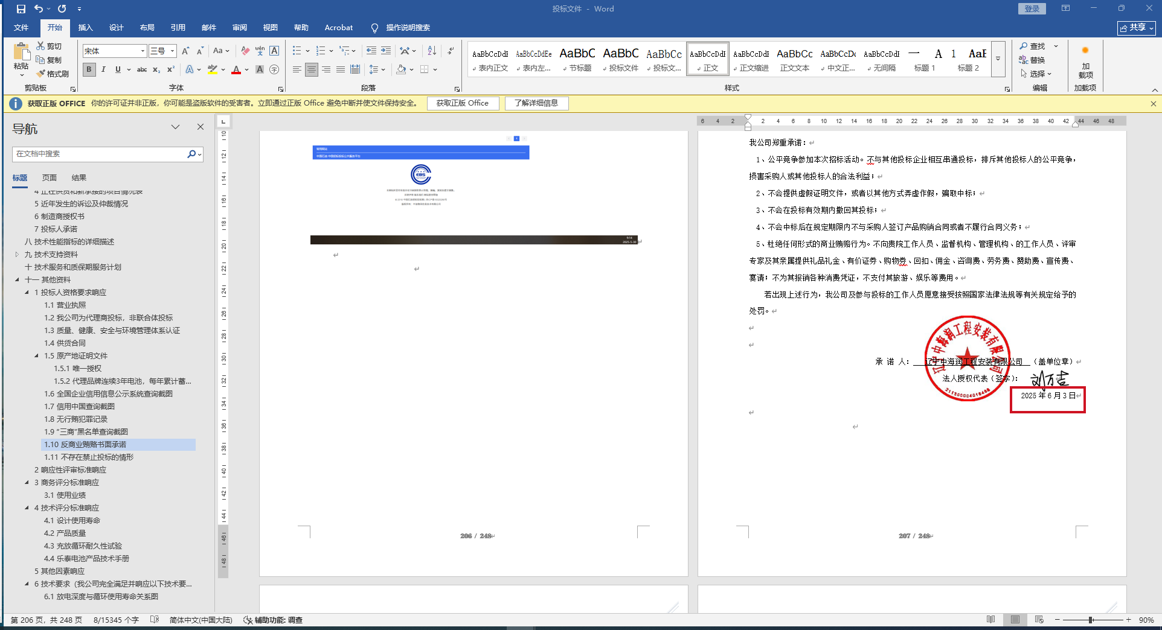This screenshot has height=630, width=1162.
Task: Click the distributed alignment icon
Action: [x=355, y=69]
